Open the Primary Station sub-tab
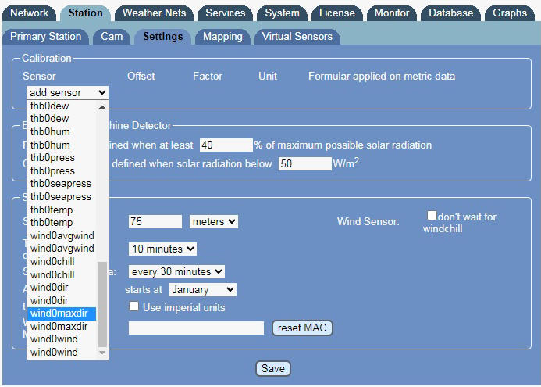Viewport: 541px width, 387px height. click(45, 37)
